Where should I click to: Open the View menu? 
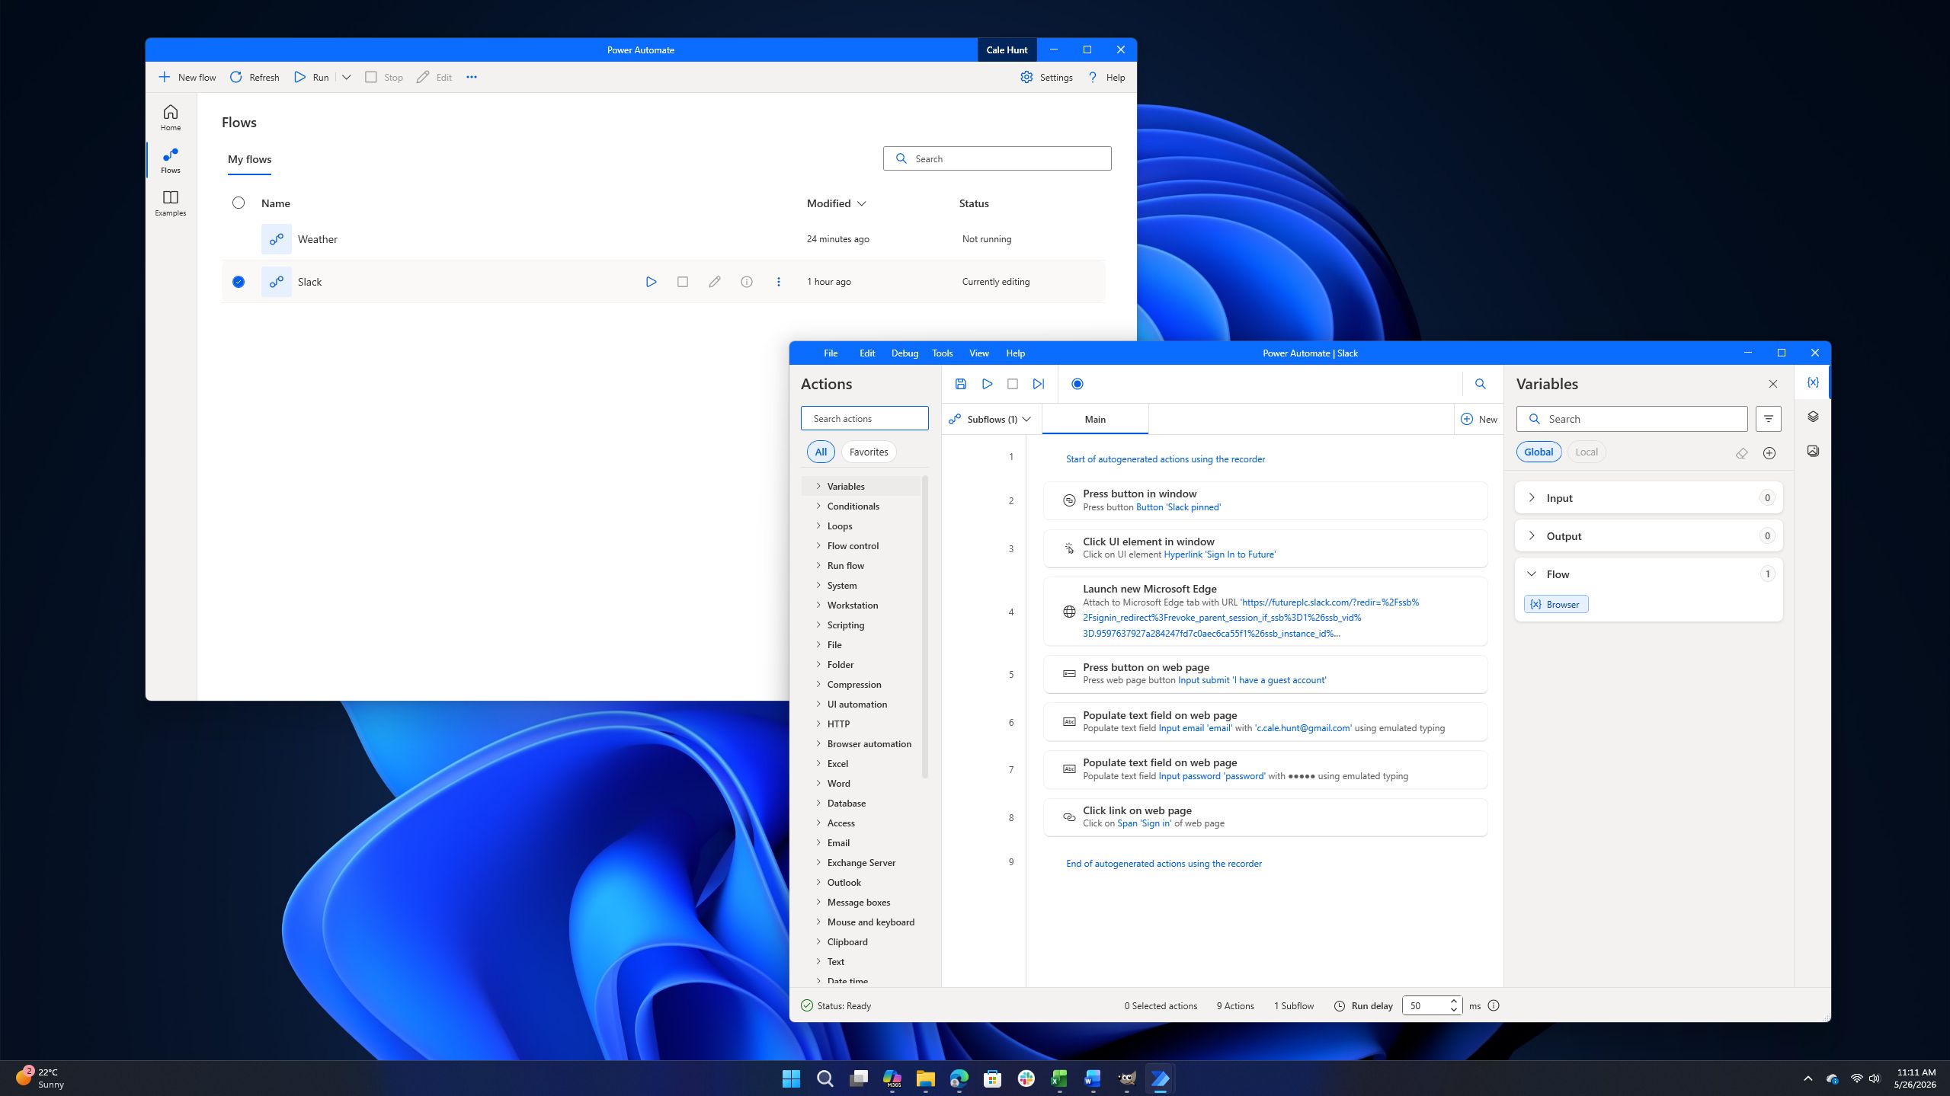click(978, 353)
